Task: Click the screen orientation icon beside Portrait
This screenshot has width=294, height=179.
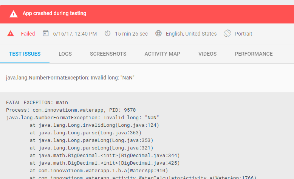Action: point(227,34)
